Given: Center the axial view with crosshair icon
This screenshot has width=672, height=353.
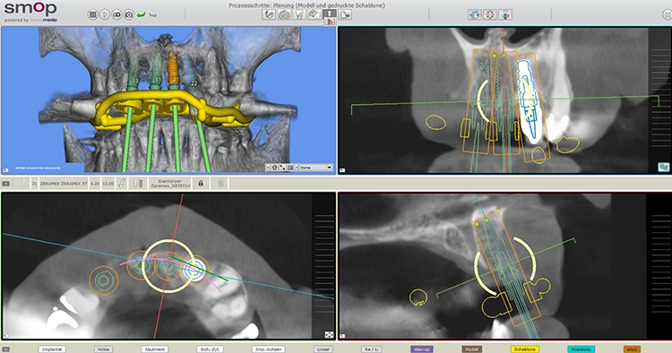Looking at the screenshot, I should click(329, 334).
